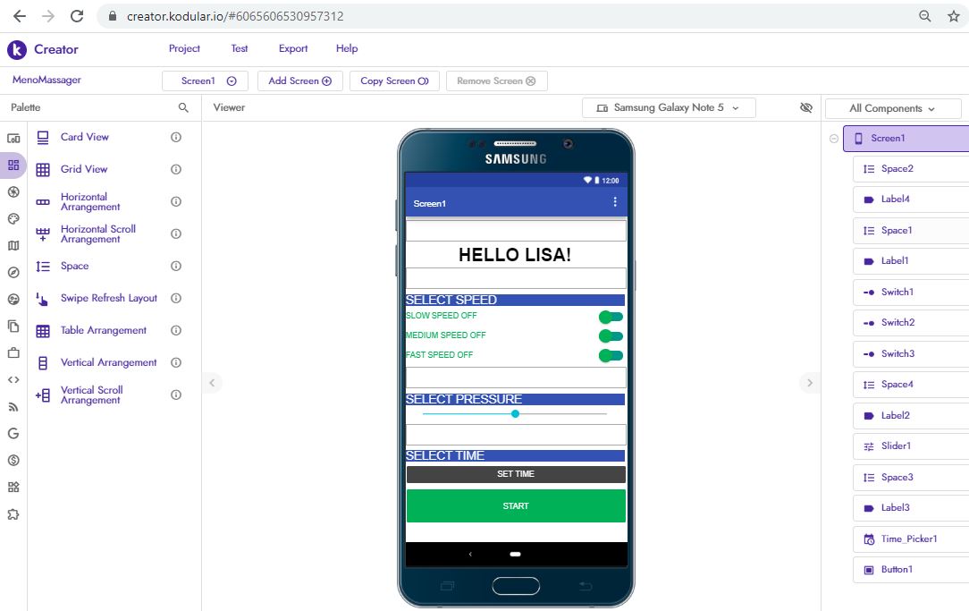Show info for Grid View component
The image size is (969, 611).
tap(176, 169)
